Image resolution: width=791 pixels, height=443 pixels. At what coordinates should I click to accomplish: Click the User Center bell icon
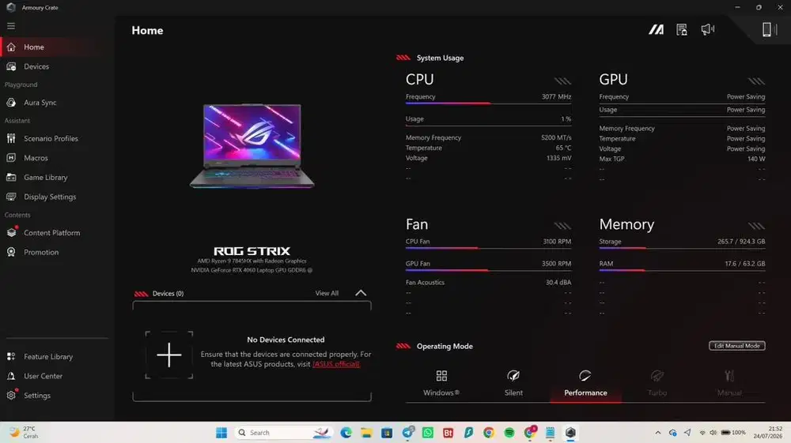[11, 376]
